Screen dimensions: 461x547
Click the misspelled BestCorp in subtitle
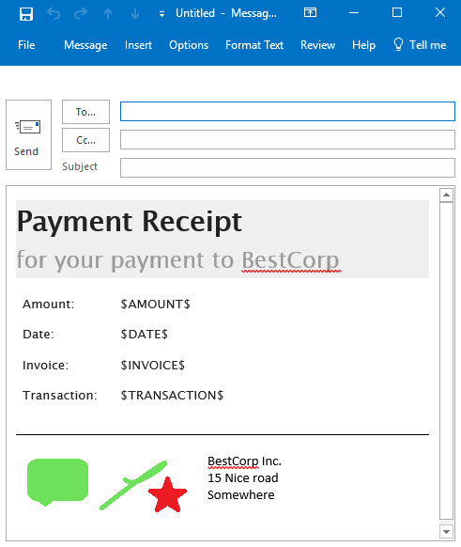[x=290, y=260]
